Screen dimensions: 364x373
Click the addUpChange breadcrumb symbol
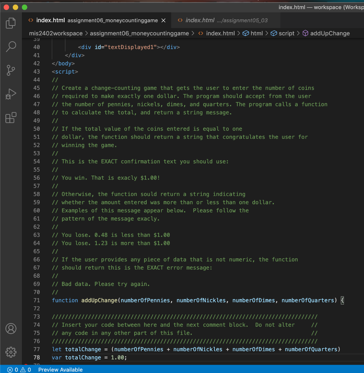(330, 34)
